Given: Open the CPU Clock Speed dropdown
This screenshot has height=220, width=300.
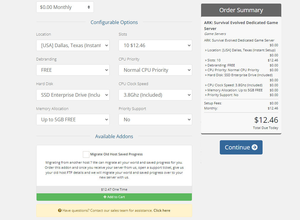Looking at the screenshot, I should [155, 95].
